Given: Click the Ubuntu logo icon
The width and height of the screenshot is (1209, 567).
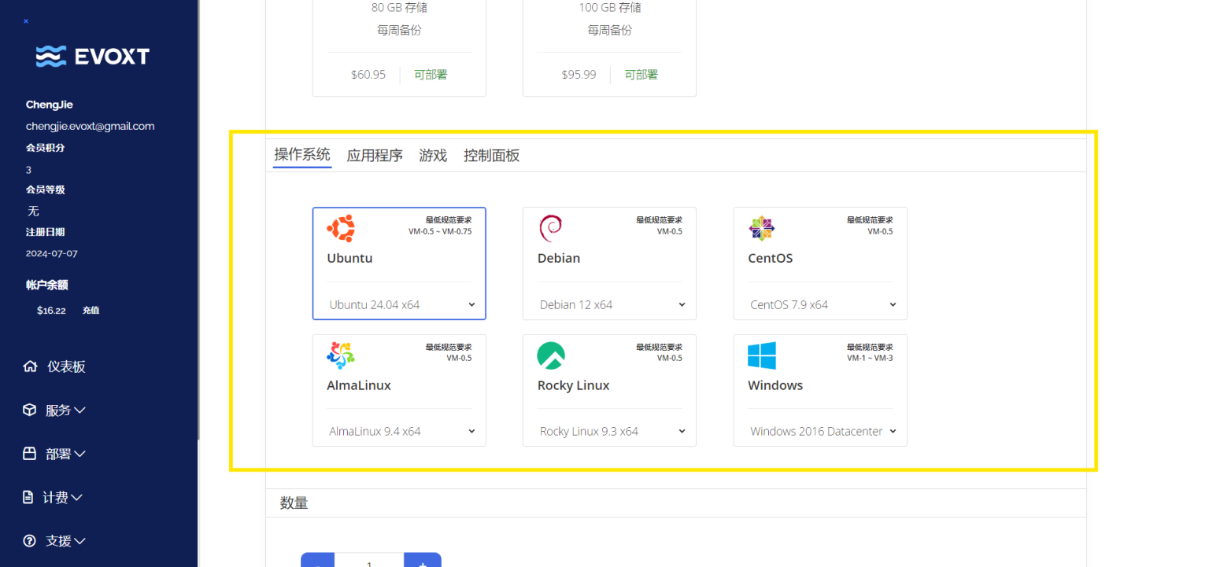Looking at the screenshot, I should [x=341, y=229].
